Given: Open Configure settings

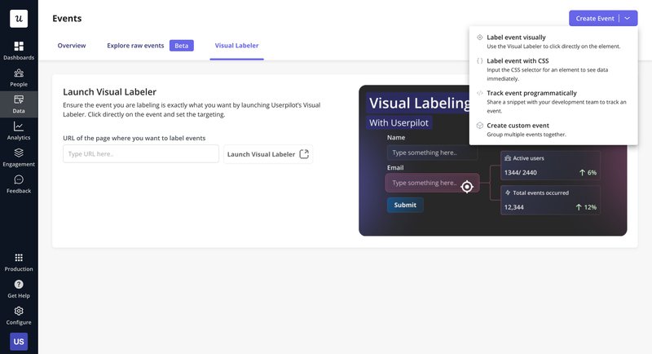Looking at the screenshot, I should tap(19, 315).
